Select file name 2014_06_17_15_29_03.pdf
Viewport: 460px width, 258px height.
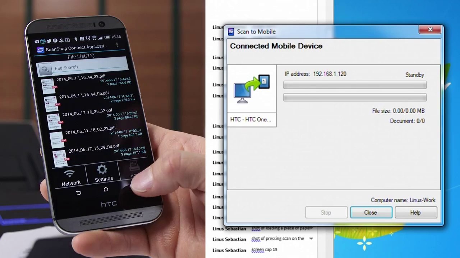tap(94, 148)
